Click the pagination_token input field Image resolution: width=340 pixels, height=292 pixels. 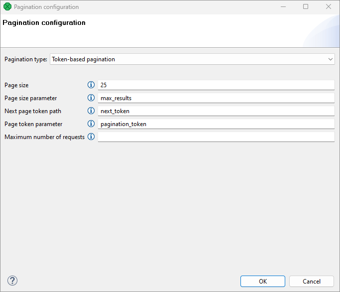click(216, 124)
